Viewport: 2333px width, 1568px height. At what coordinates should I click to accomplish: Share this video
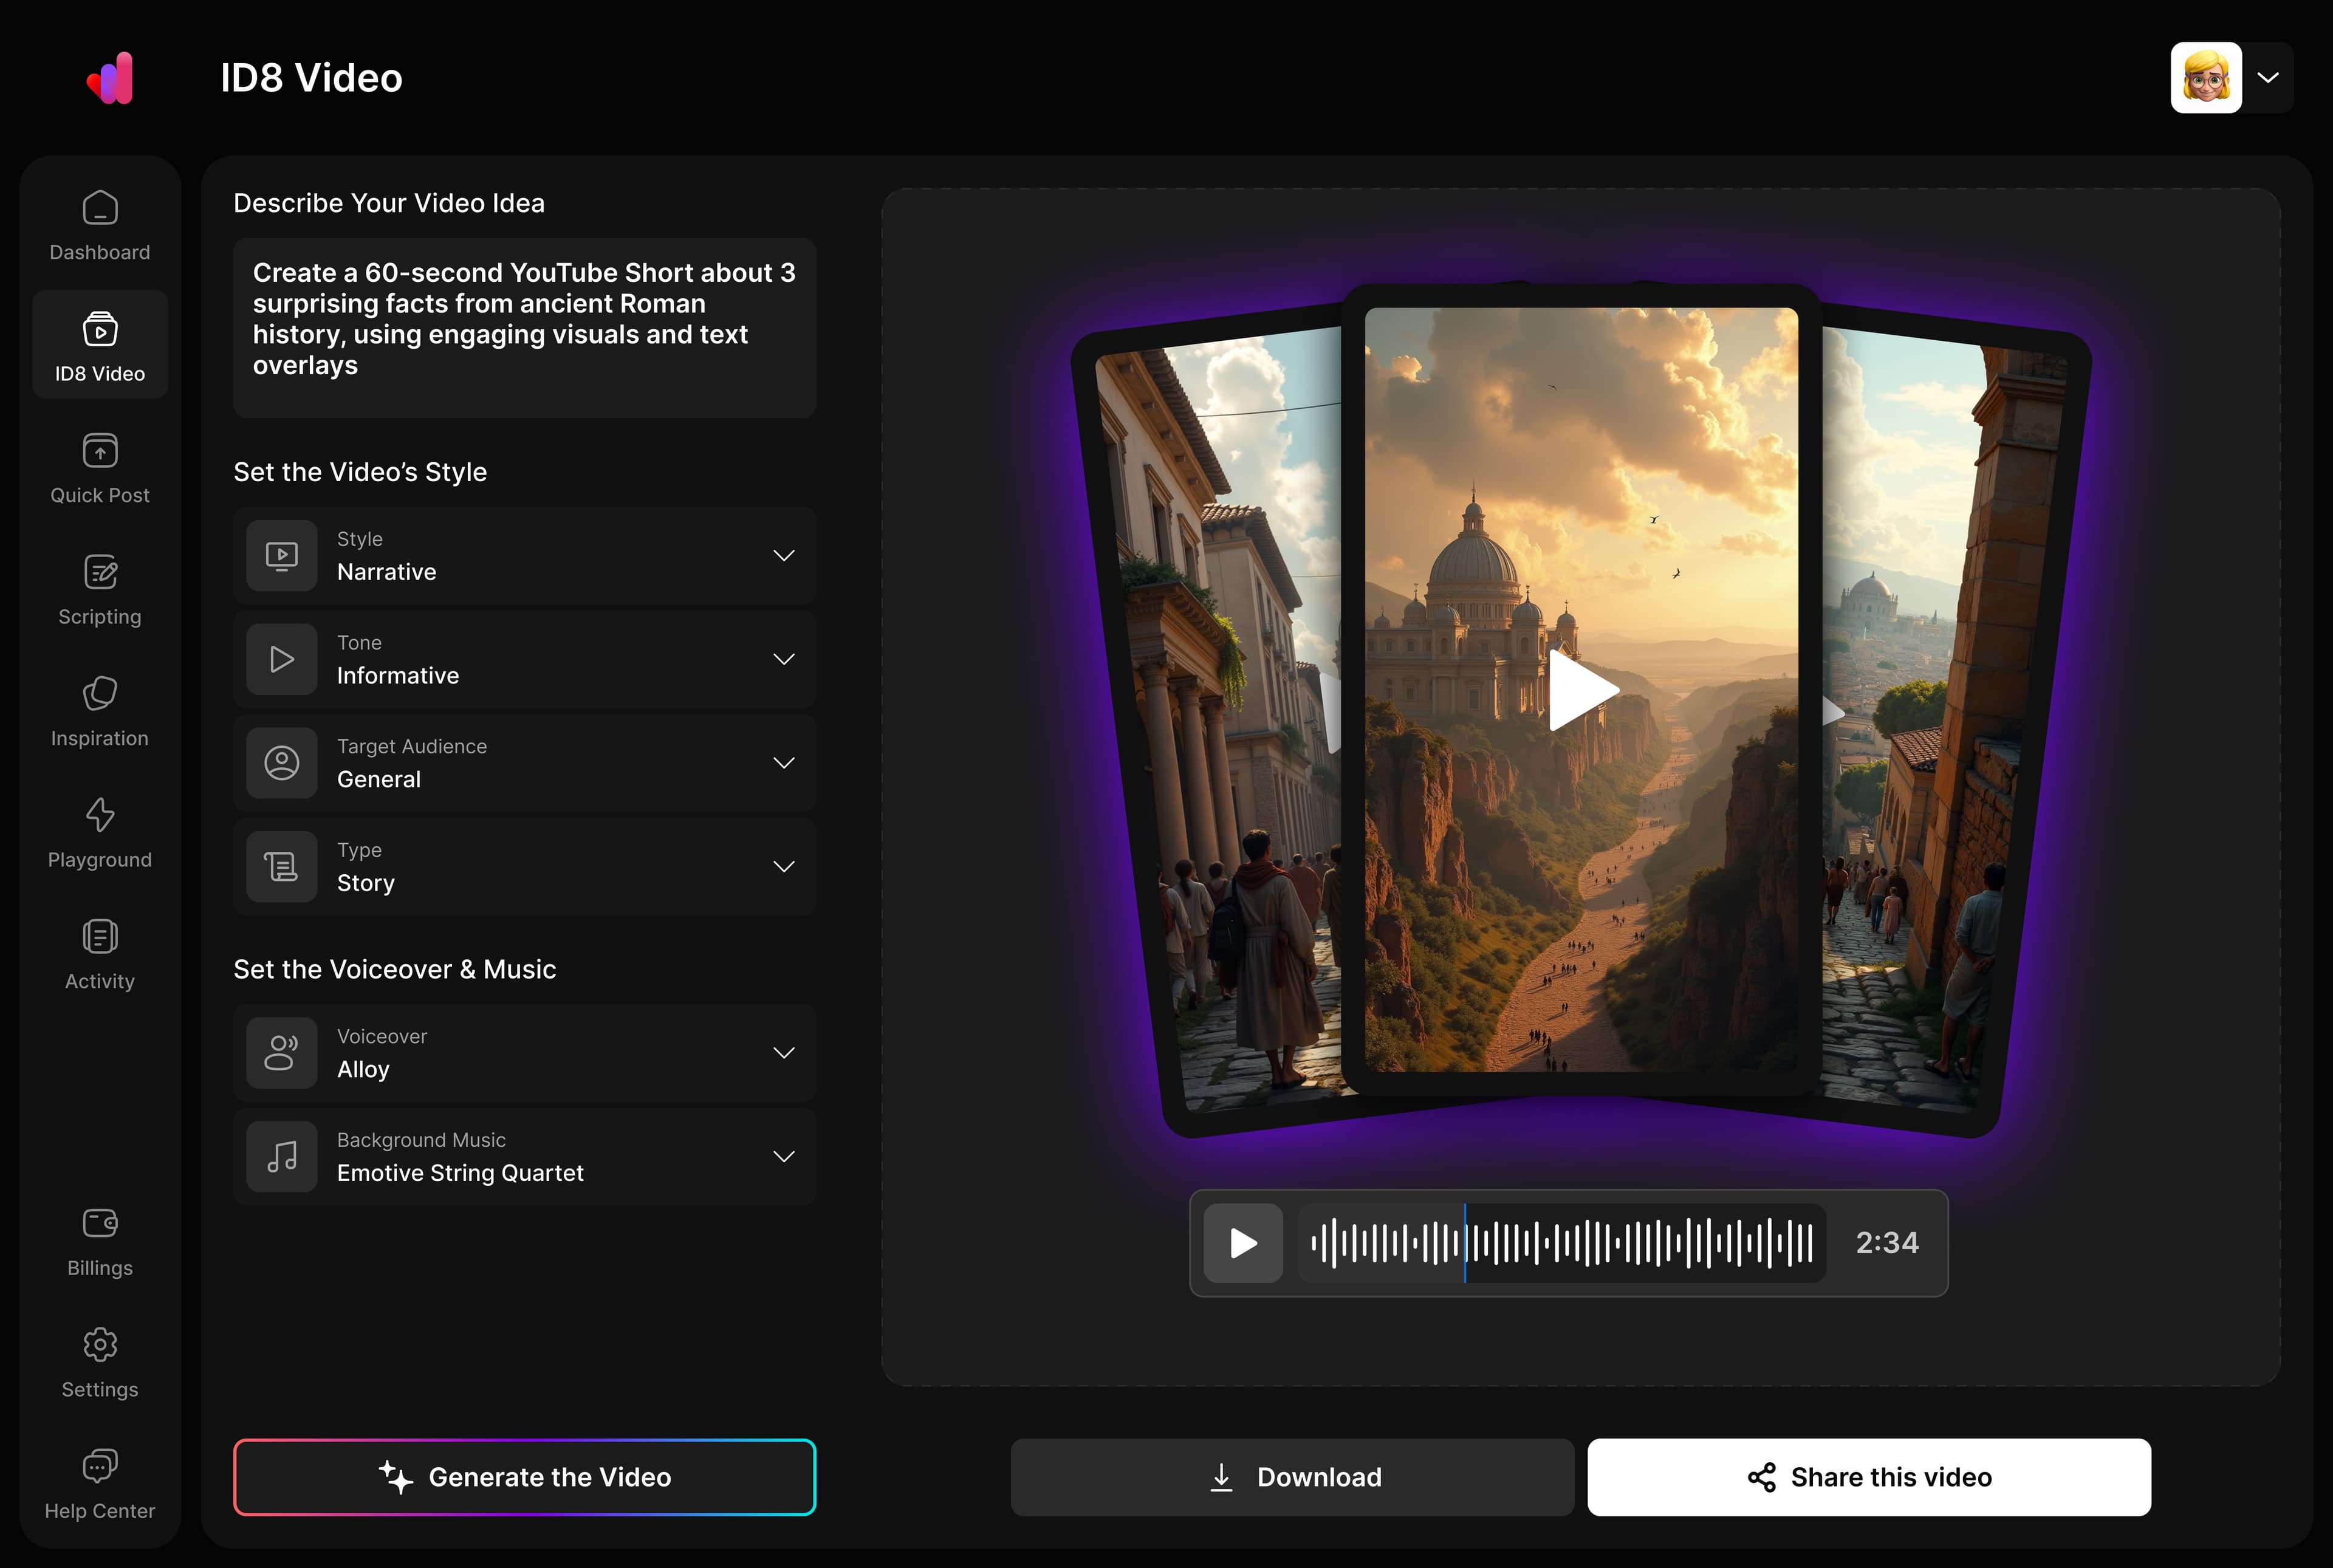coord(1869,1477)
